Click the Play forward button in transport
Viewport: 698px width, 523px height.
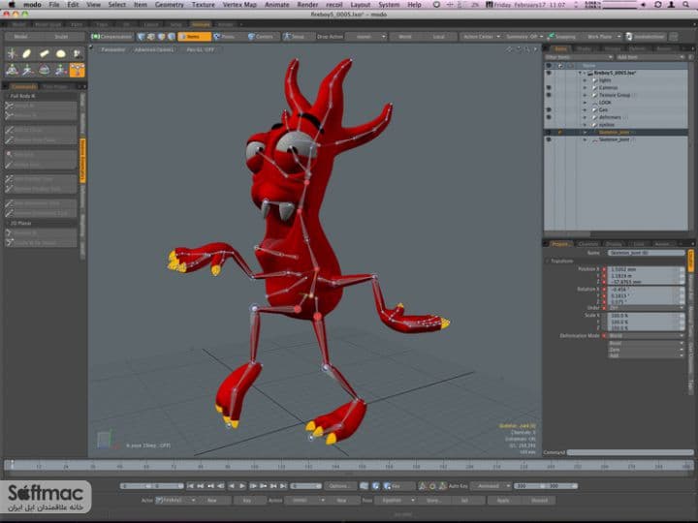[x=242, y=486]
